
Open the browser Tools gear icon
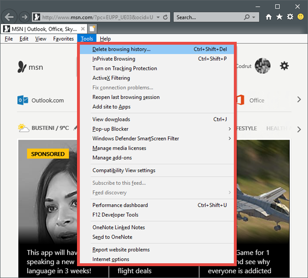(x=290, y=17)
